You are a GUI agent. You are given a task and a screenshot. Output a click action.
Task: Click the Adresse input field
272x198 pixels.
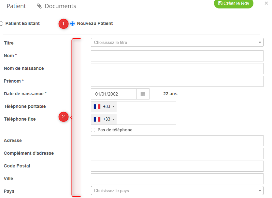click(177, 141)
